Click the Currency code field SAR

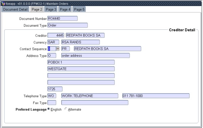(x=53, y=42)
